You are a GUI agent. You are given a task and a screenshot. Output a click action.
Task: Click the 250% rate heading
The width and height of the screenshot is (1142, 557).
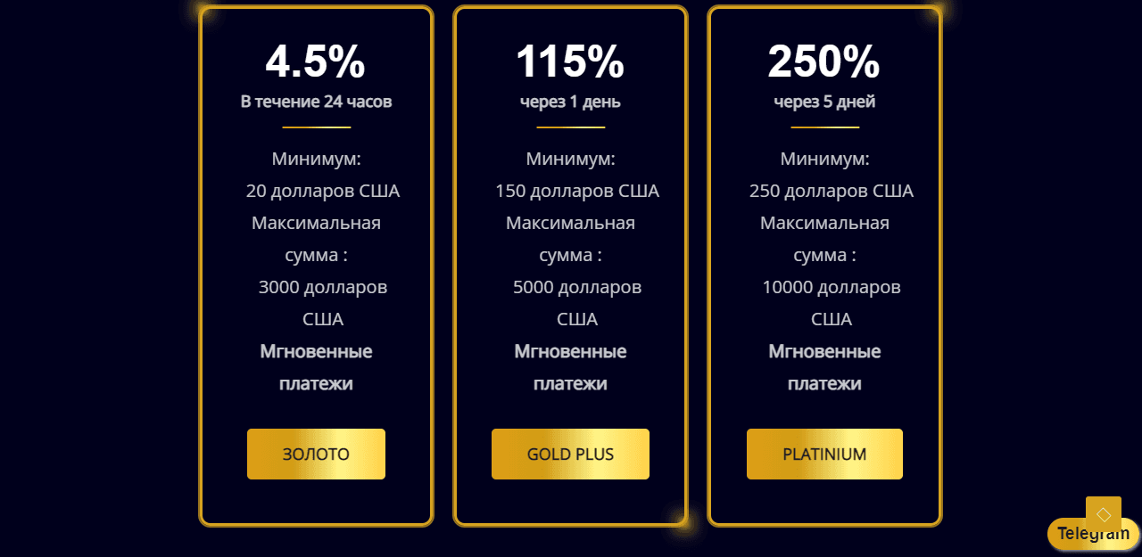click(x=824, y=62)
